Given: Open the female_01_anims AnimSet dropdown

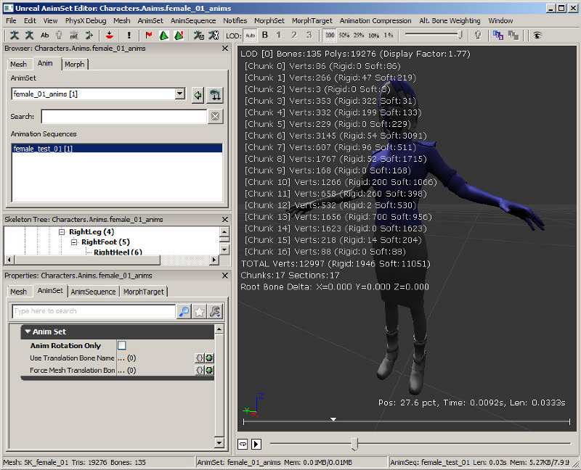Looking at the screenshot, I should (179, 94).
